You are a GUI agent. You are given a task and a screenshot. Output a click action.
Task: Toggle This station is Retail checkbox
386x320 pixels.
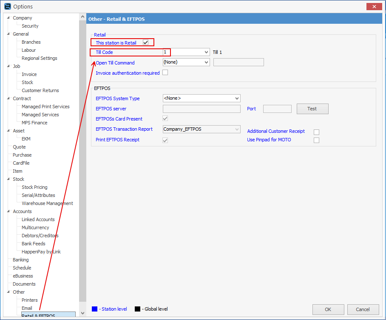pyautogui.click(x=145, y=42)
